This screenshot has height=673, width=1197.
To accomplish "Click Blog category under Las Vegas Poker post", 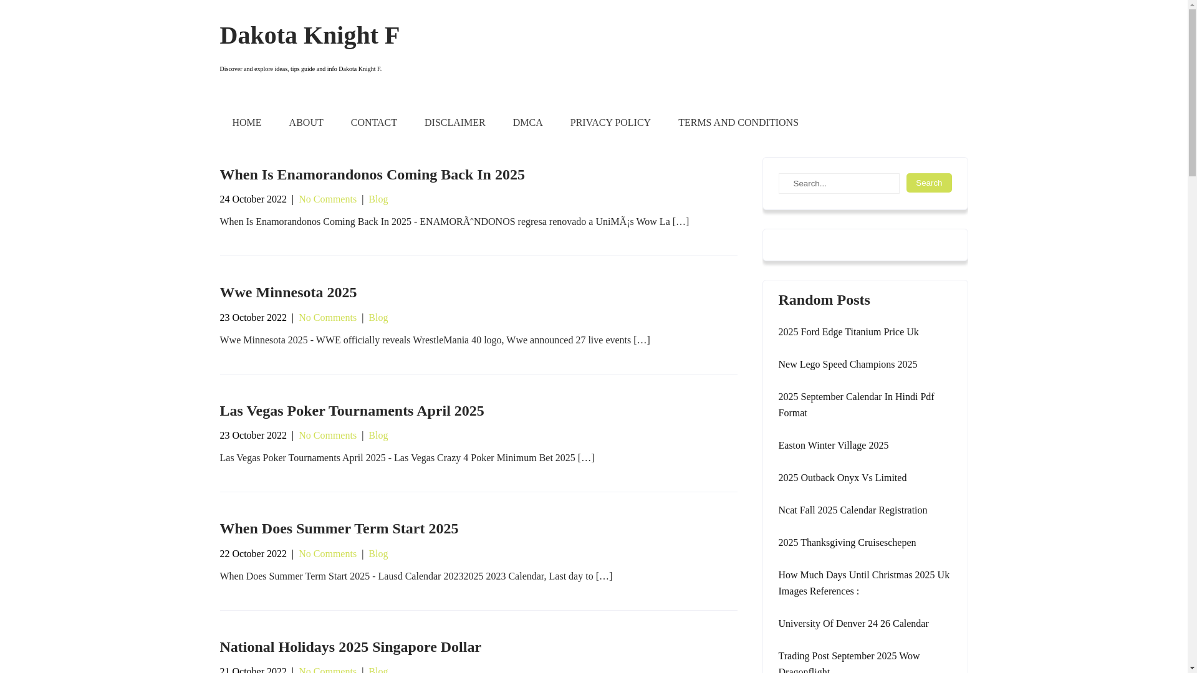I will click(378, 436).
